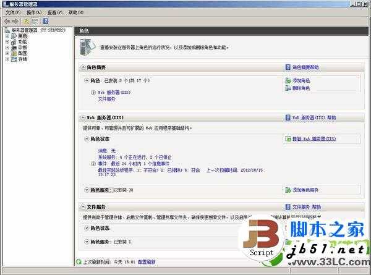Click the 转到 Web 服务器(IIS) go-to icon
Screen dimensions: 371x275
coord(288,139)
